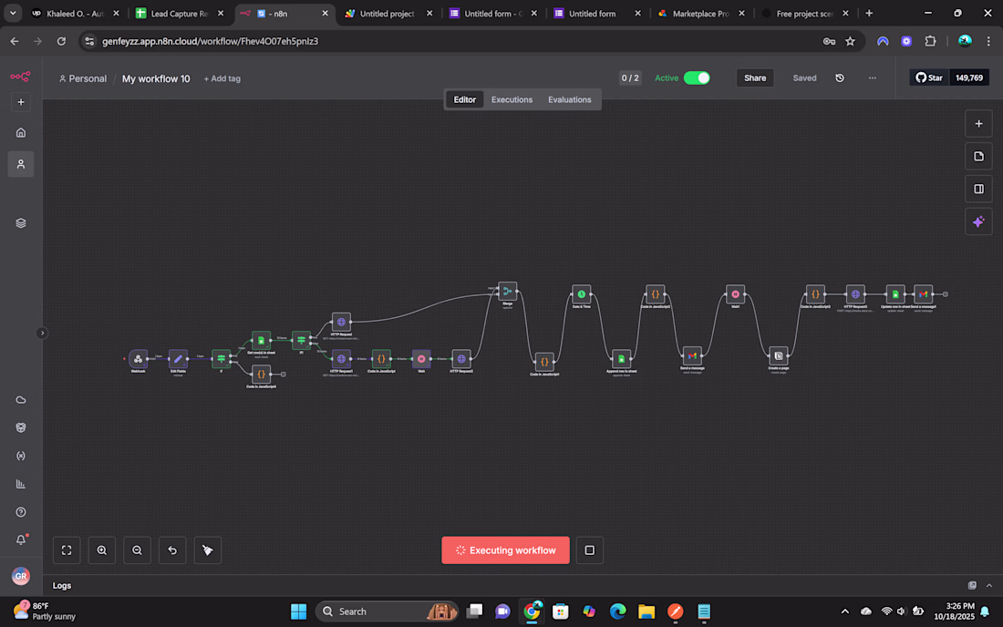Image resolution: width=1003 pixels, height=627 pixels.
Task: Open the HTTP Request3 node
Action: click(855, 294)
